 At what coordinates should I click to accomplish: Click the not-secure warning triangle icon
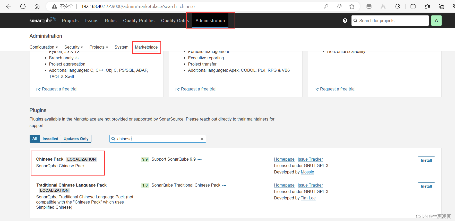tap(54, 6)
